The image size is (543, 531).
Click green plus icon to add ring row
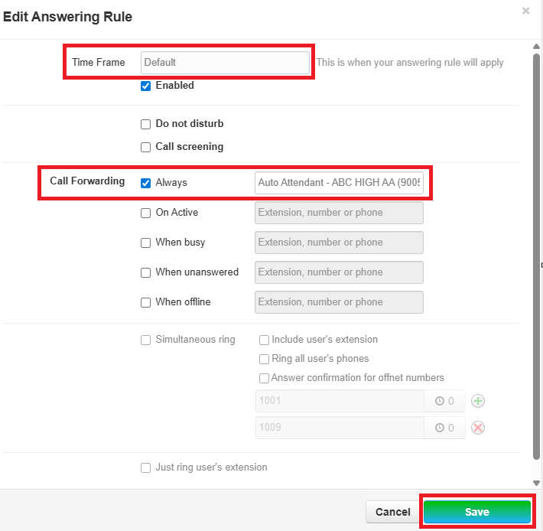click(478, 402)
